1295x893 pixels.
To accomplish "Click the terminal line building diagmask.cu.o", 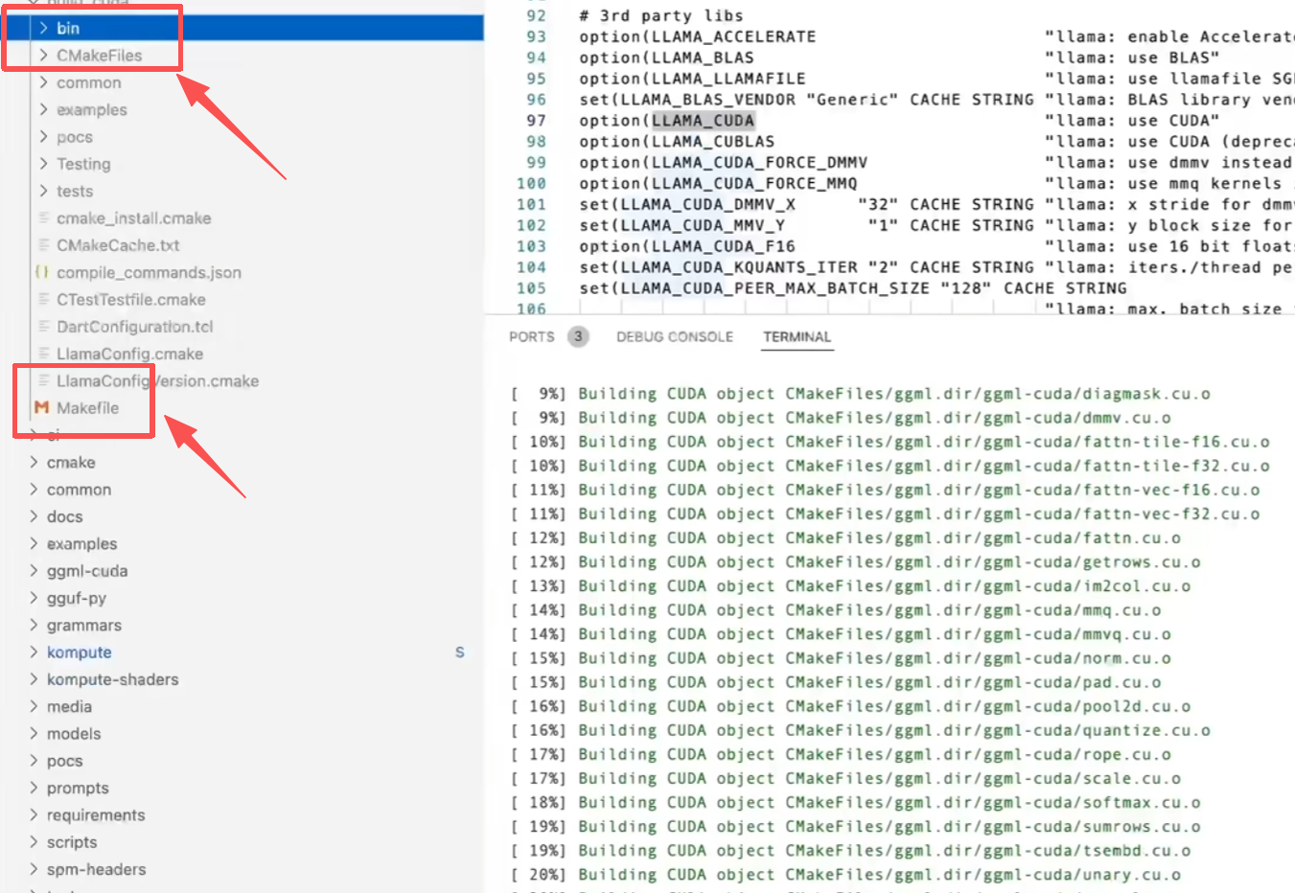I will (x=861, y=394).
